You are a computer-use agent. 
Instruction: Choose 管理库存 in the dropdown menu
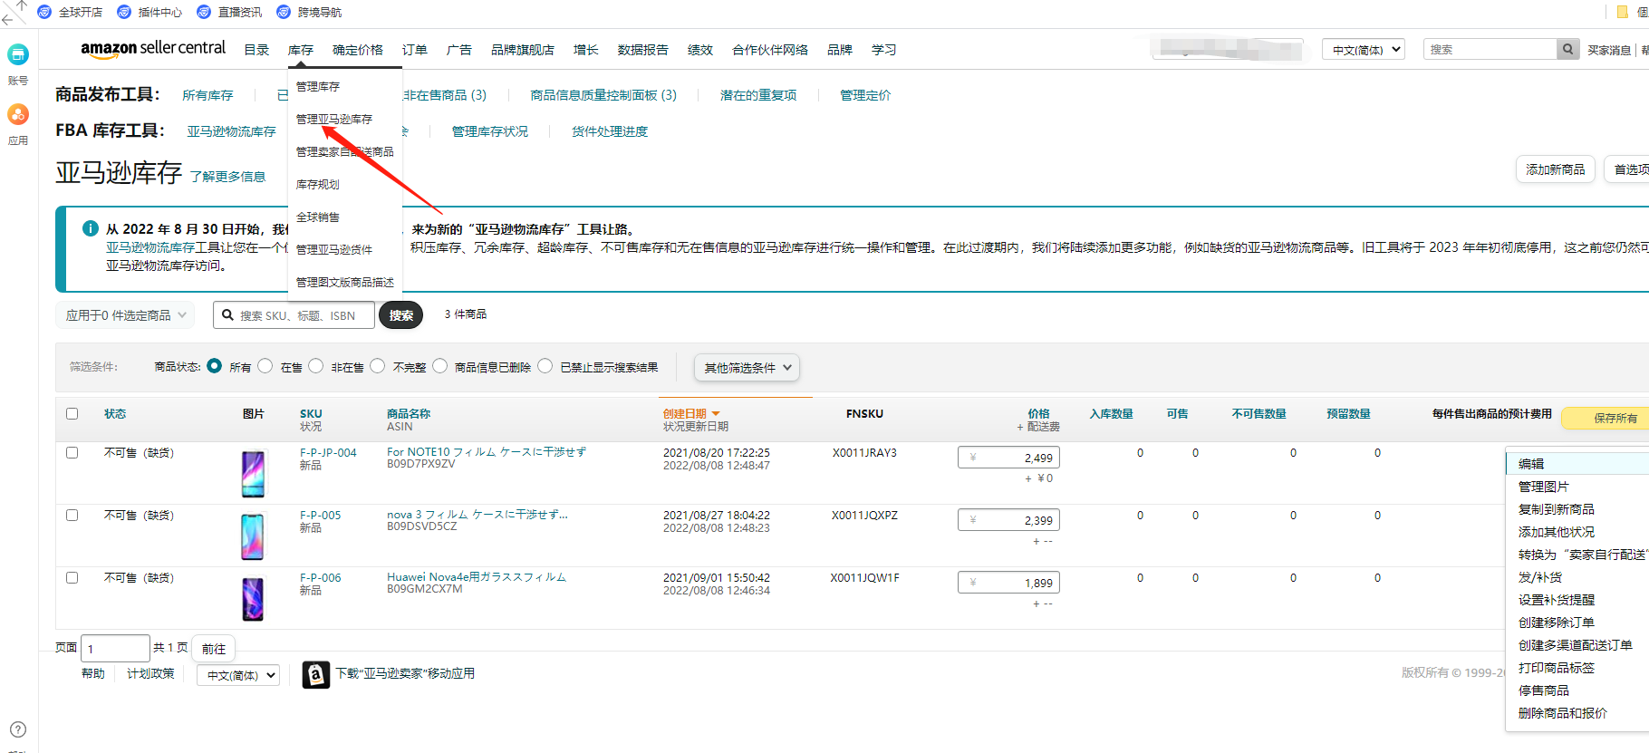318,87
